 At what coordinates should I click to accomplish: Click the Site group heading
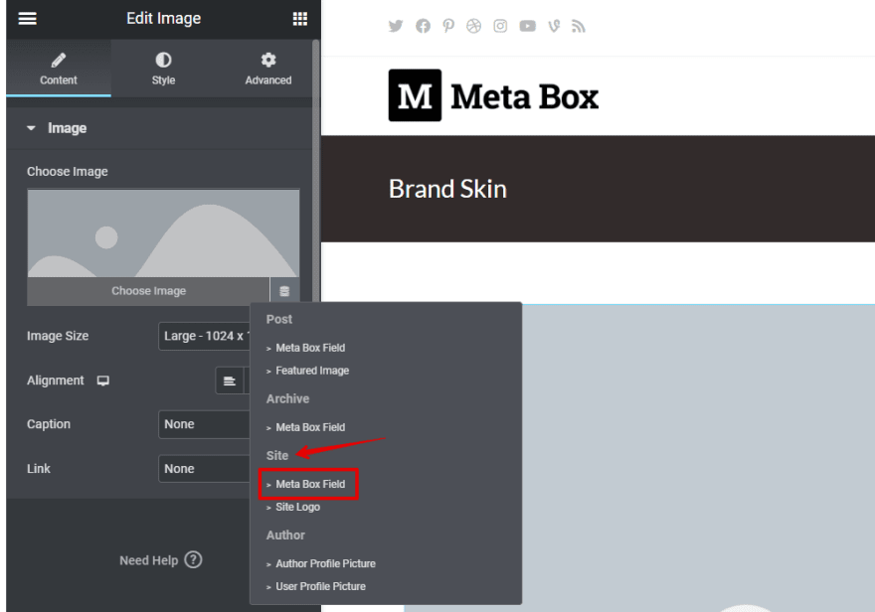click(277, 456)
